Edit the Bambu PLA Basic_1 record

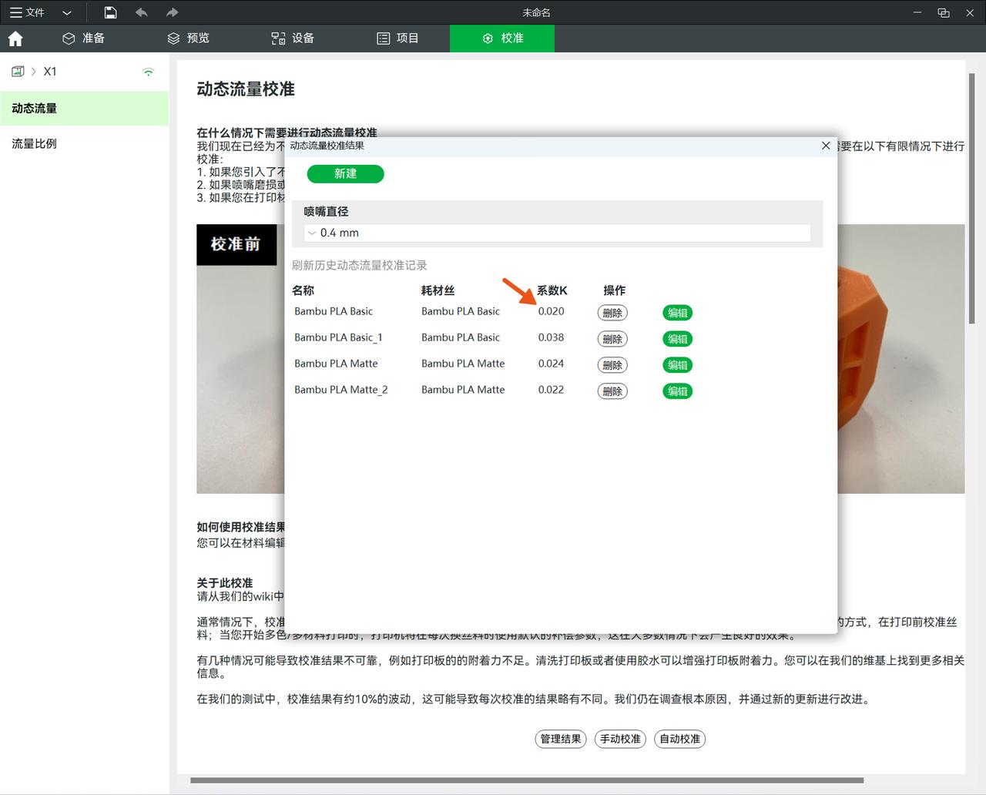point(678,339)
